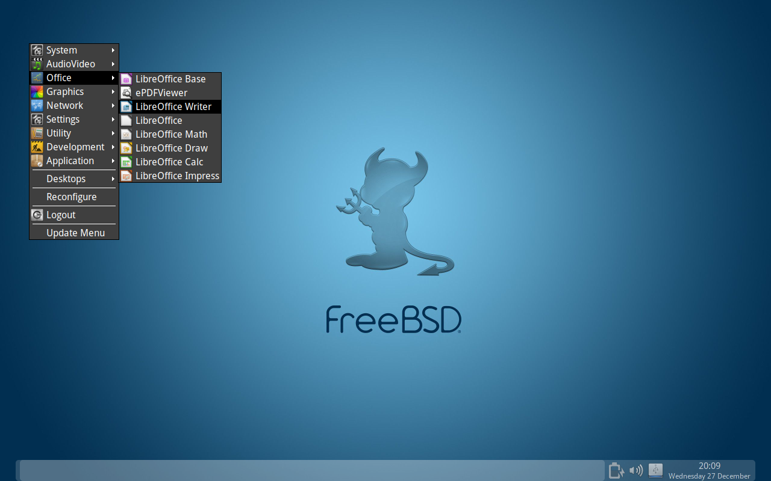Choose Reconfigure from the menu
This screenshot has height=481, width=771.
pyautogui.click(x=71, y=197)
